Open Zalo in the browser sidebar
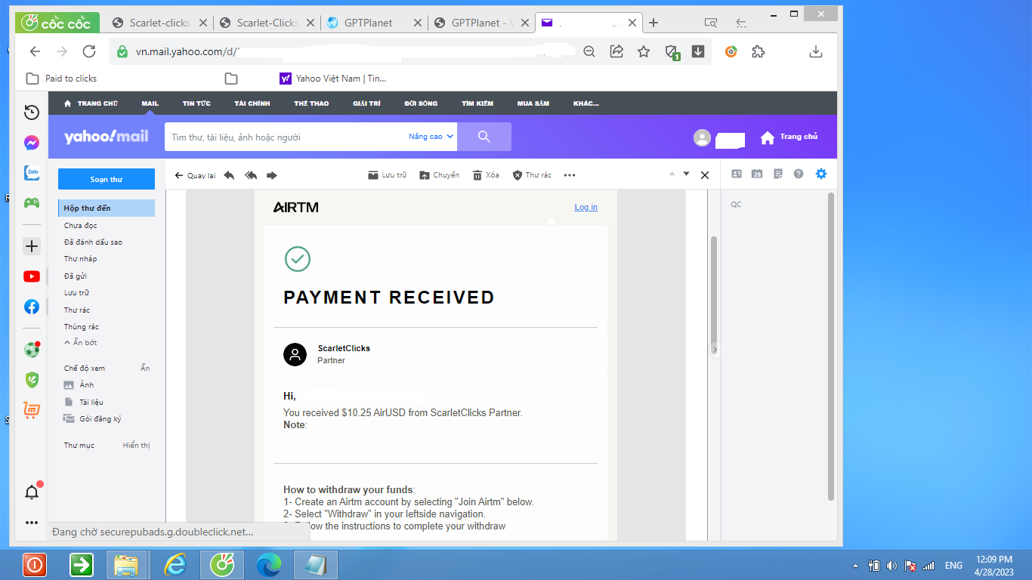1032x580 pixels. 32,173
